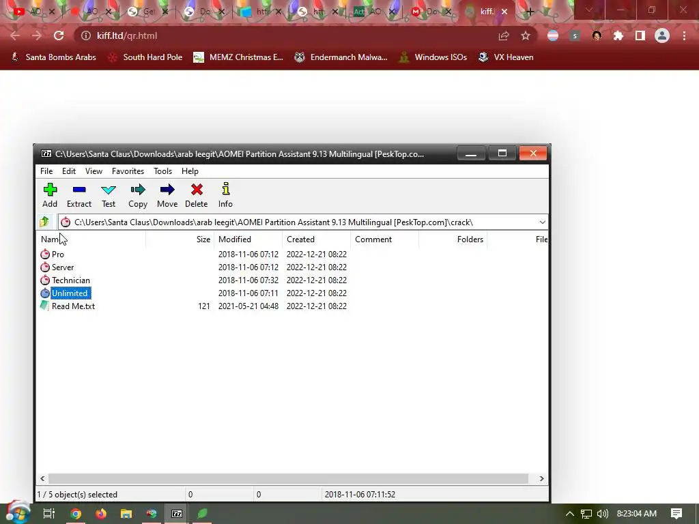
Task: Open the South Hard Pole bookmark
Action: 145,57
